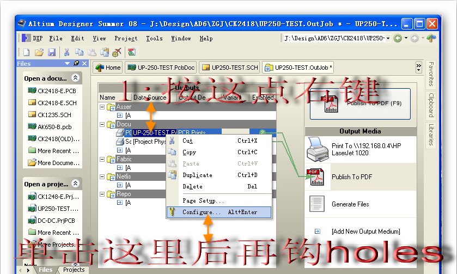Image resolution: width=457 pixels, height=274 pixels.
Task: Collapse the Open a project section
Action: (x=76, y=184)
